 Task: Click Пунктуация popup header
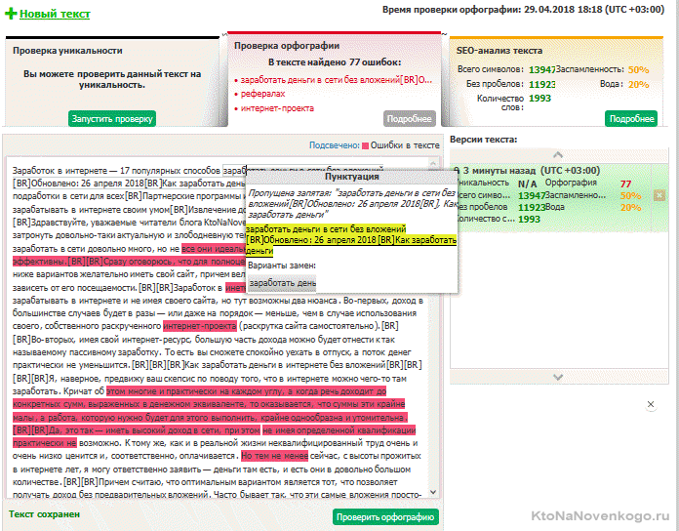tap(351, 177)
